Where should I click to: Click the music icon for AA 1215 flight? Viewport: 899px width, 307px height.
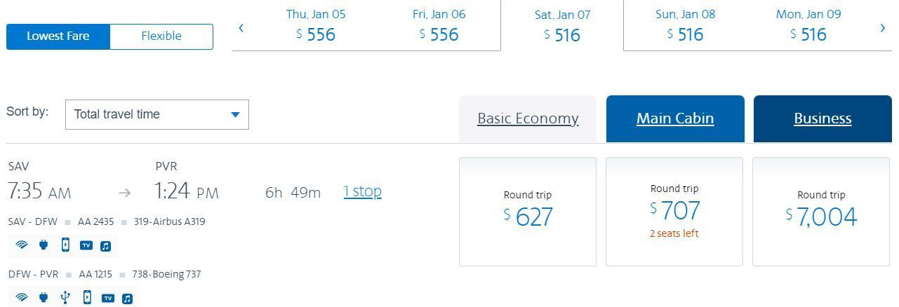point(127,299)
